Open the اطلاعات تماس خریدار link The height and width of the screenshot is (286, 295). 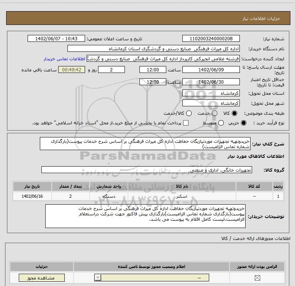64,59
